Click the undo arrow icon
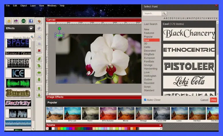The height and width of the screenshot is (136, 223). pyautogui.click(x=39, y=21)
